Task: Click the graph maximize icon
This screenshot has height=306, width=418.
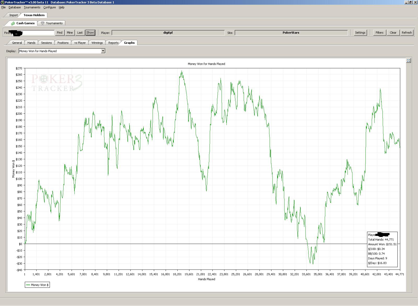Action: 409,60
